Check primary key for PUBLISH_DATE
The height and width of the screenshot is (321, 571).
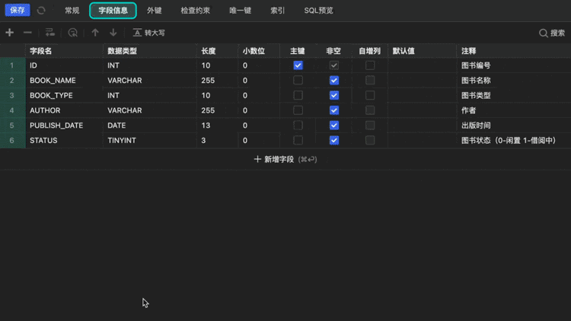coord(298,126)
